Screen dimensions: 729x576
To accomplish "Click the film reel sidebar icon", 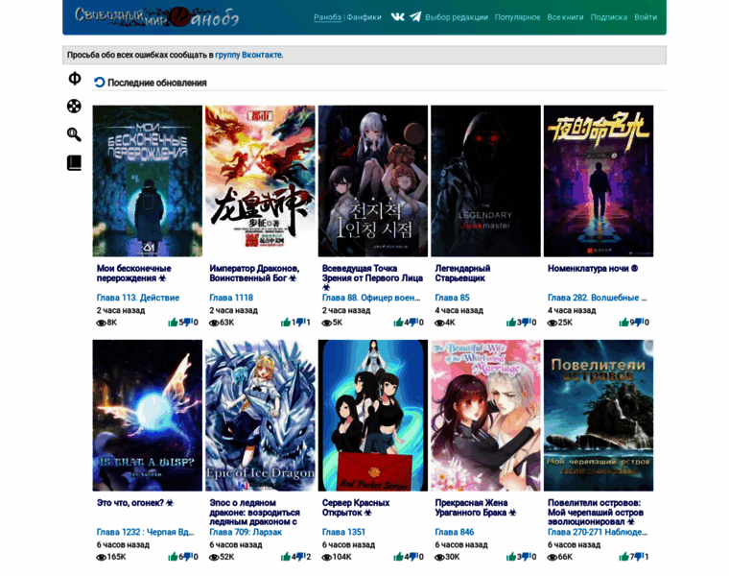I will click(74, 107).
